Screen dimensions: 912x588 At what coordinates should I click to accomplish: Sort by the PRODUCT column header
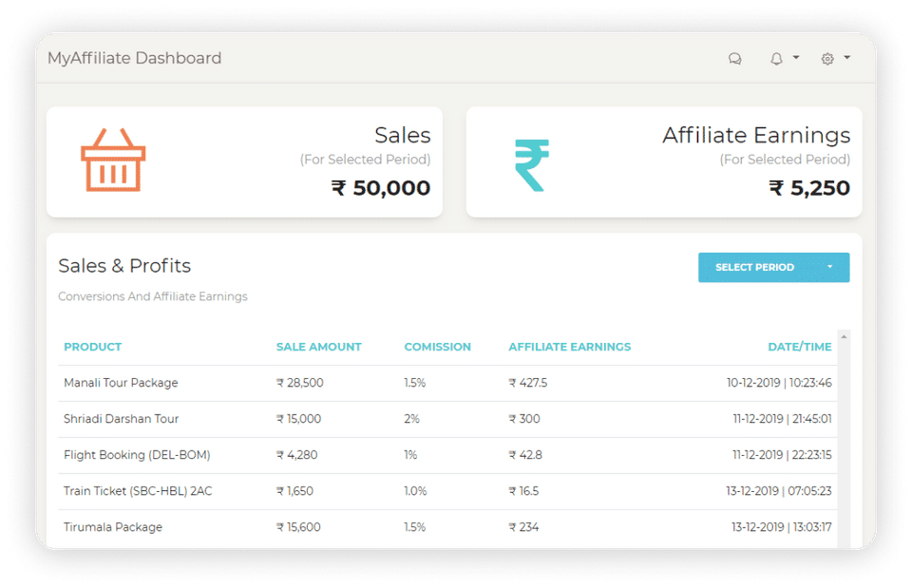pos(92,347)
